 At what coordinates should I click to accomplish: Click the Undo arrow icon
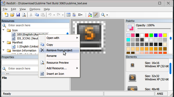point(50,15)
